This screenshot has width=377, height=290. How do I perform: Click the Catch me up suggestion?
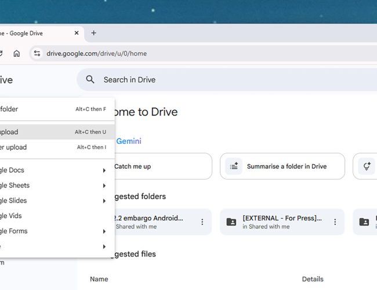pos(163,166)
